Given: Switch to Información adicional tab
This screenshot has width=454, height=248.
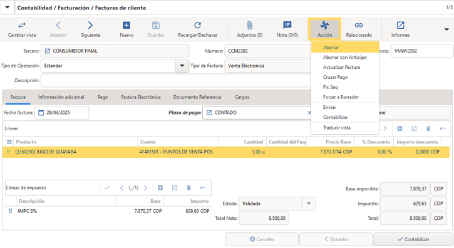Looking at the screenshot, I should coord(61,97).
